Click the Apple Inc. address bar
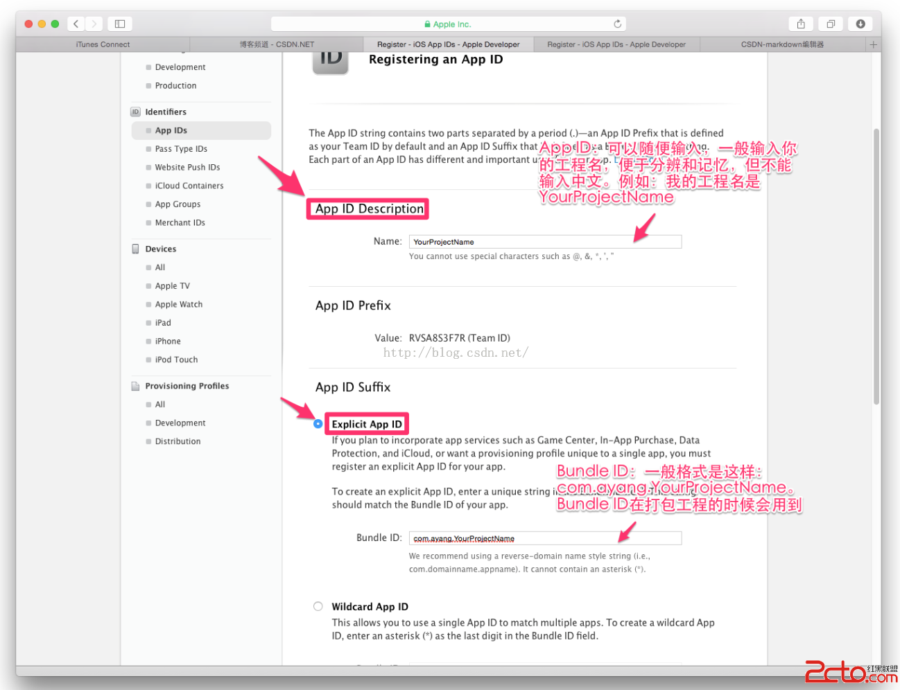The height and width of the screenshot is (690, 900). (449, 24)
